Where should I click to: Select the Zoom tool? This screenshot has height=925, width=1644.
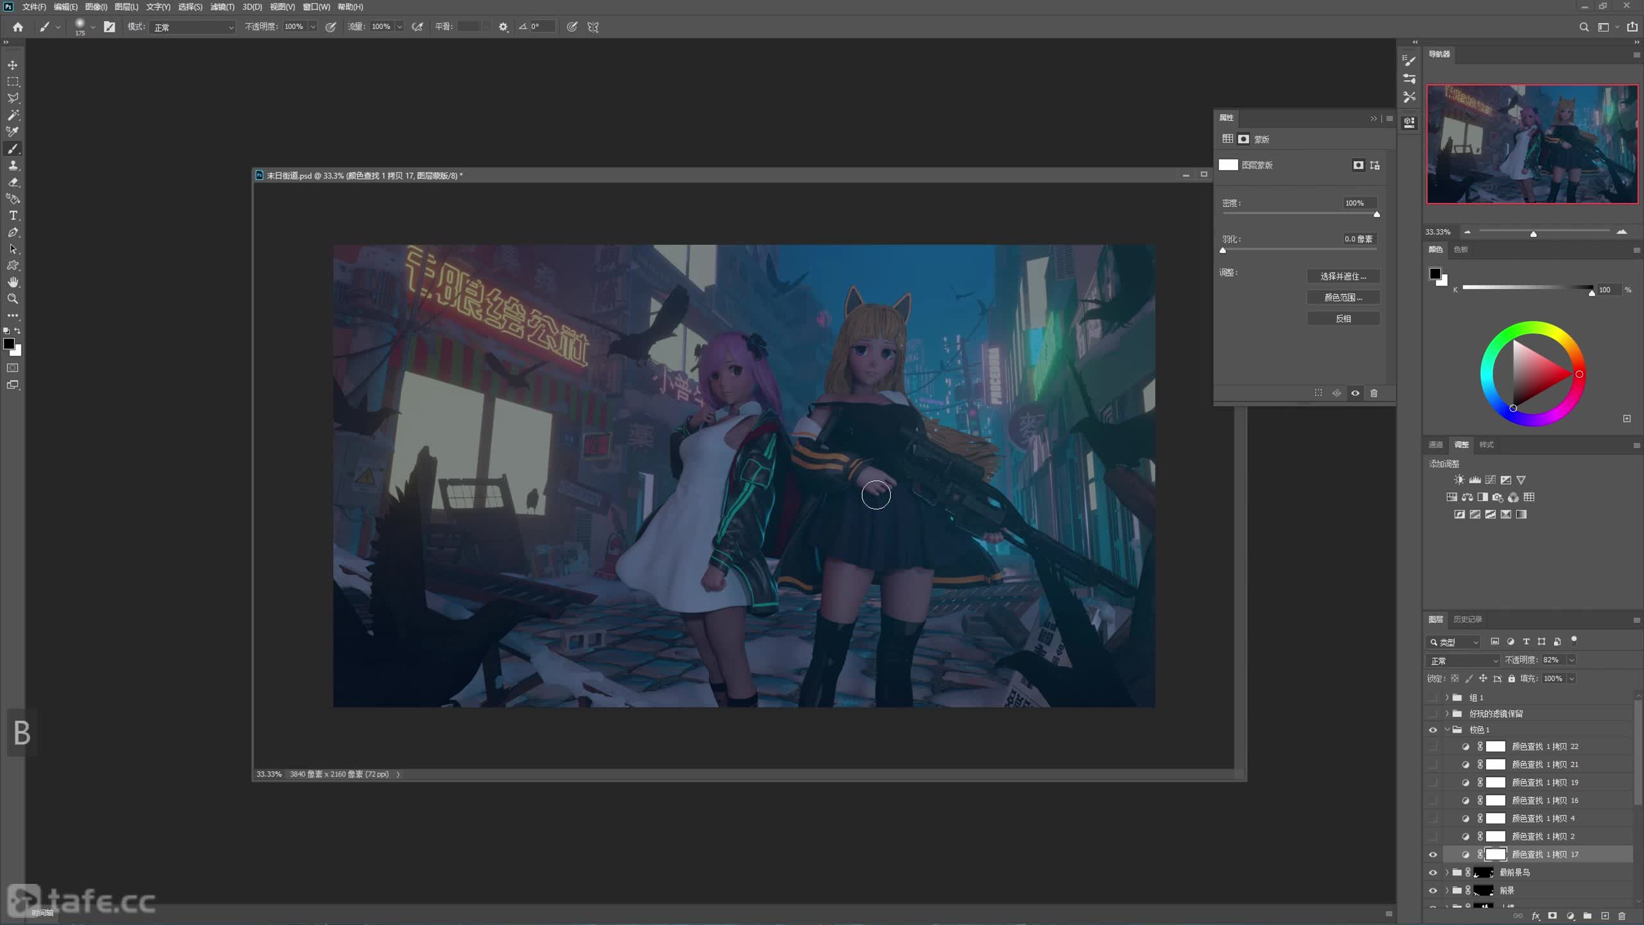point(13,299)
